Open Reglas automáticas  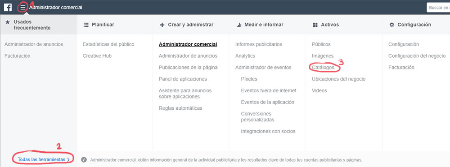click(x=180, y=108)
